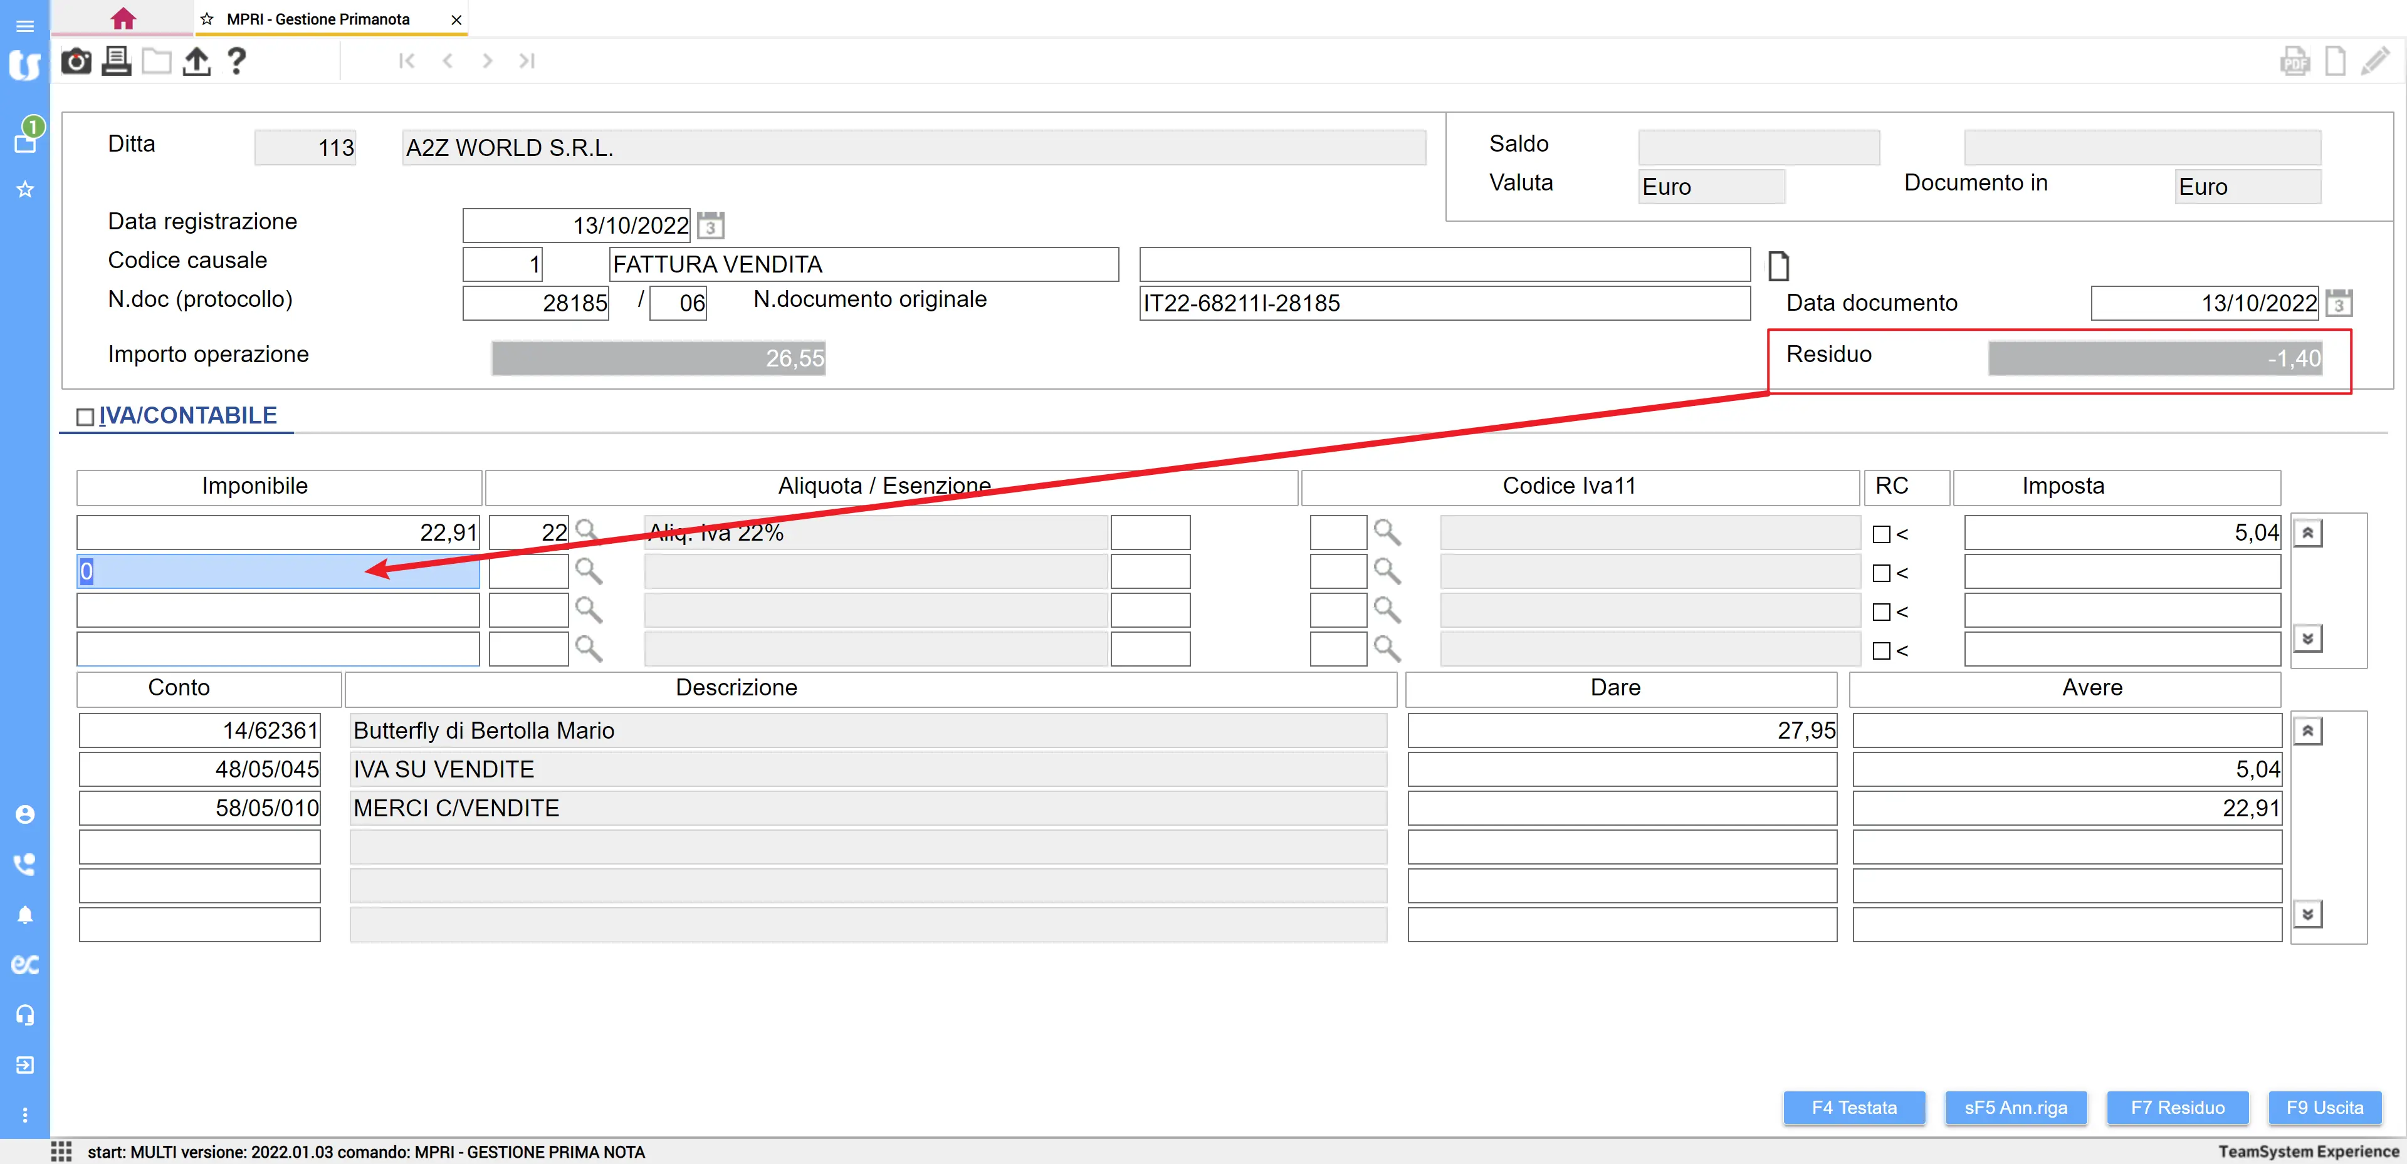The image size is (2407, 1164).
Task: Open help with question mark icon
Action: click(236, 61)
